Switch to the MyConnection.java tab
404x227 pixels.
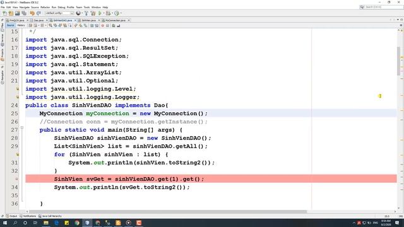115,20
